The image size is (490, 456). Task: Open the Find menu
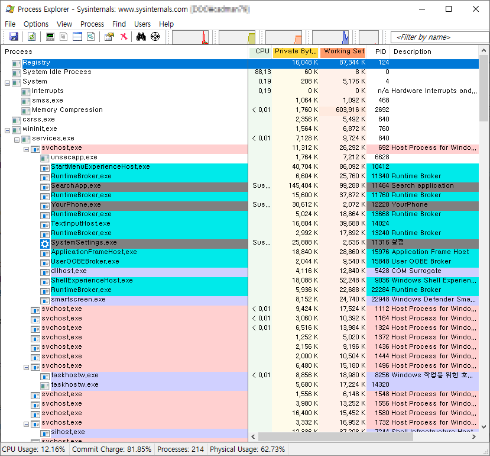pyautogui.click(x=119, y=24)
